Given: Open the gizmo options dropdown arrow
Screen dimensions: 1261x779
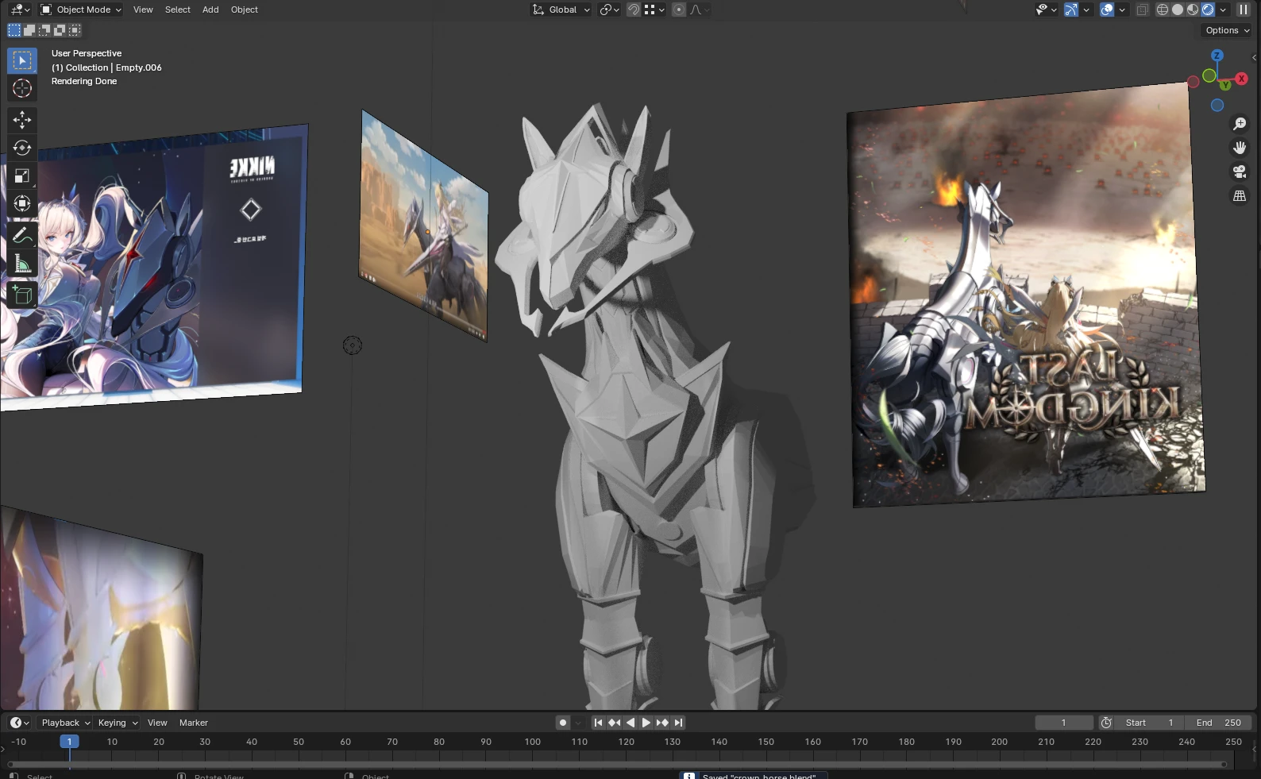Looking at the screenshot, I should click(1086, 10).
